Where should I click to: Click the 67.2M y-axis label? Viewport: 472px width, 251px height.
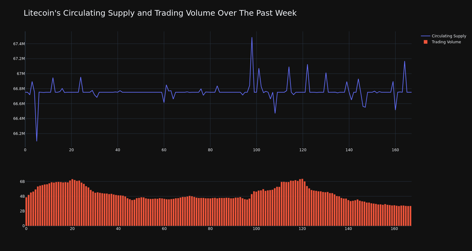tap(19, 59)
